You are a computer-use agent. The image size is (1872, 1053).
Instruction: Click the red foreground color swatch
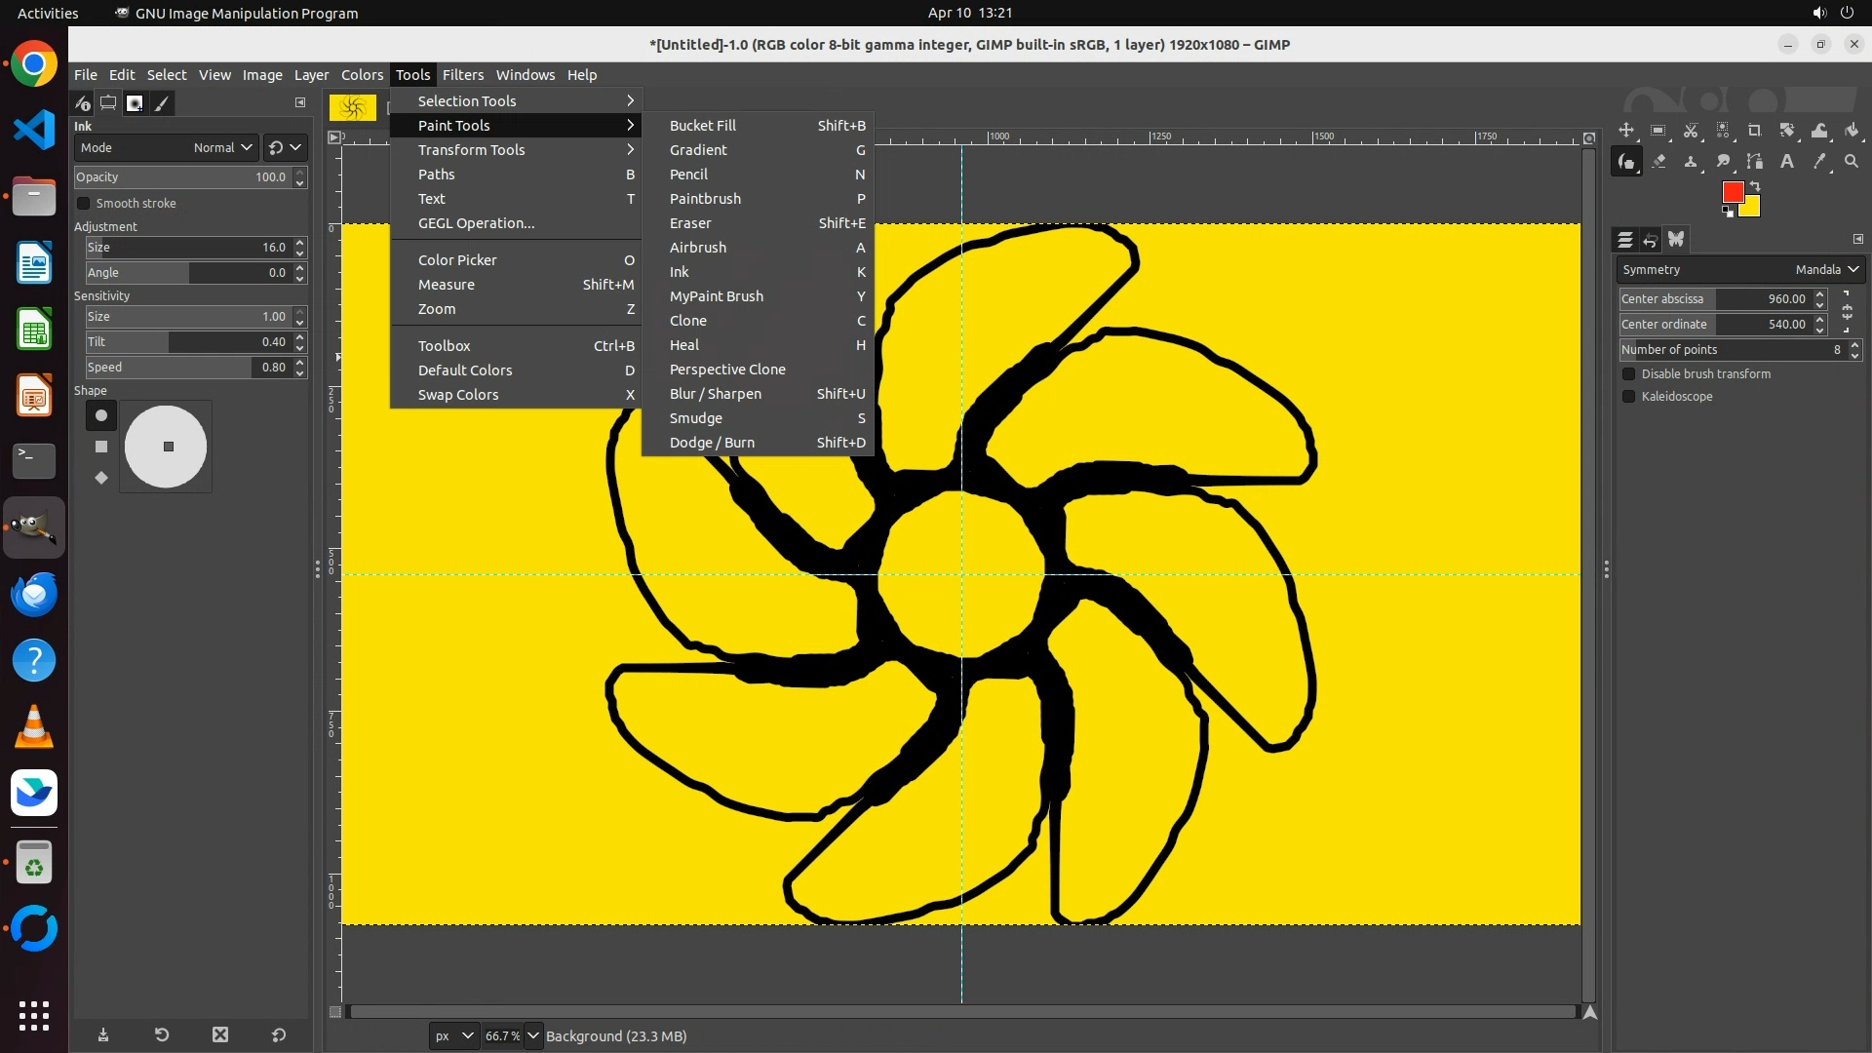click(1732, 192)
